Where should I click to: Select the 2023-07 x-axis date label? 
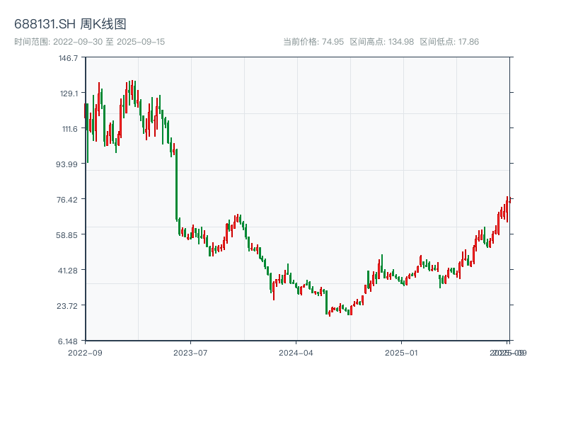[x=190, y=352]
